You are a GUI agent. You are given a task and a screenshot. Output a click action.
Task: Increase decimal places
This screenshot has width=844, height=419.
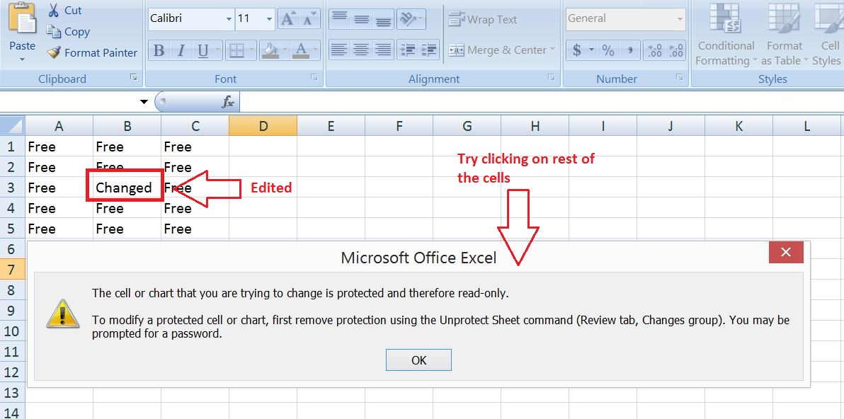click(x=655, y=50)
